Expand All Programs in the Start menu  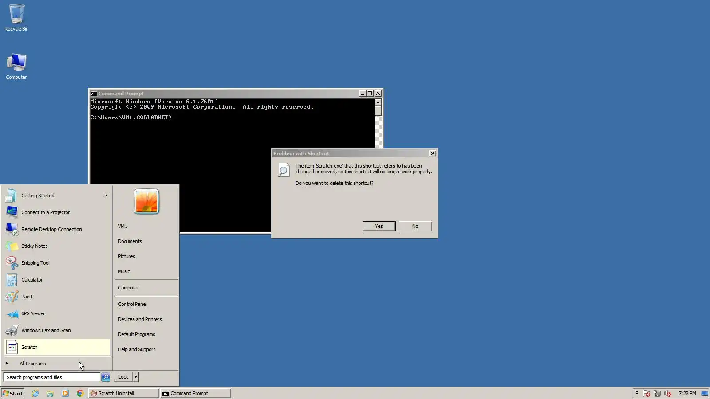click(57, 364)
